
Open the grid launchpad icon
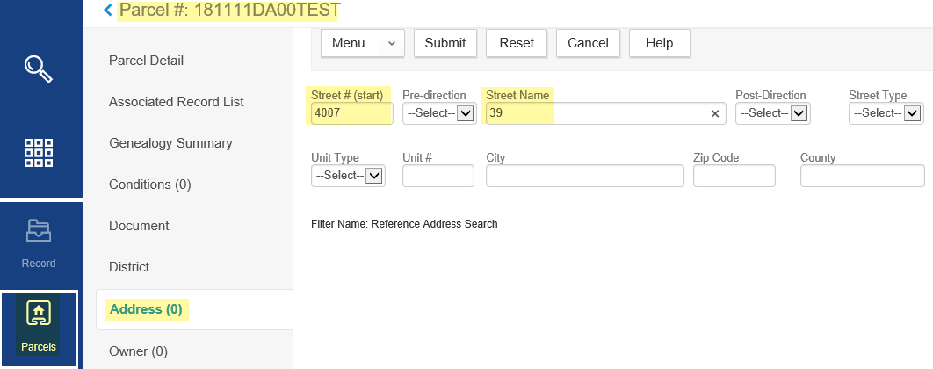[40, 152]
